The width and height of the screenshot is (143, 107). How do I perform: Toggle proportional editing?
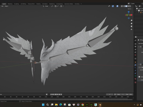pos(61,6)
